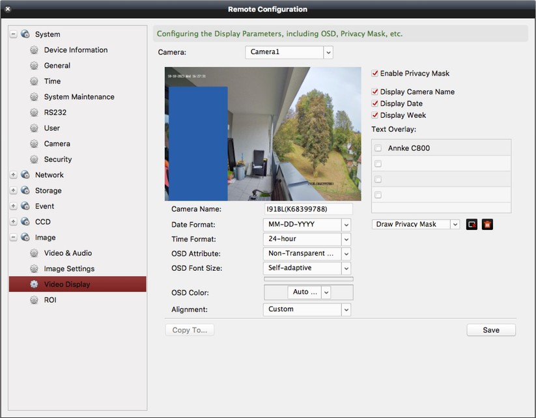Expand the Network tree section

pos(14,174)
